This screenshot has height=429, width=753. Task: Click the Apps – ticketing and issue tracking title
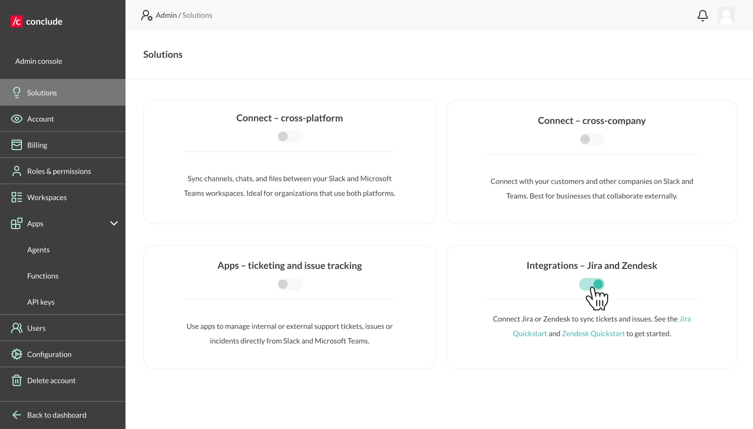290,265
